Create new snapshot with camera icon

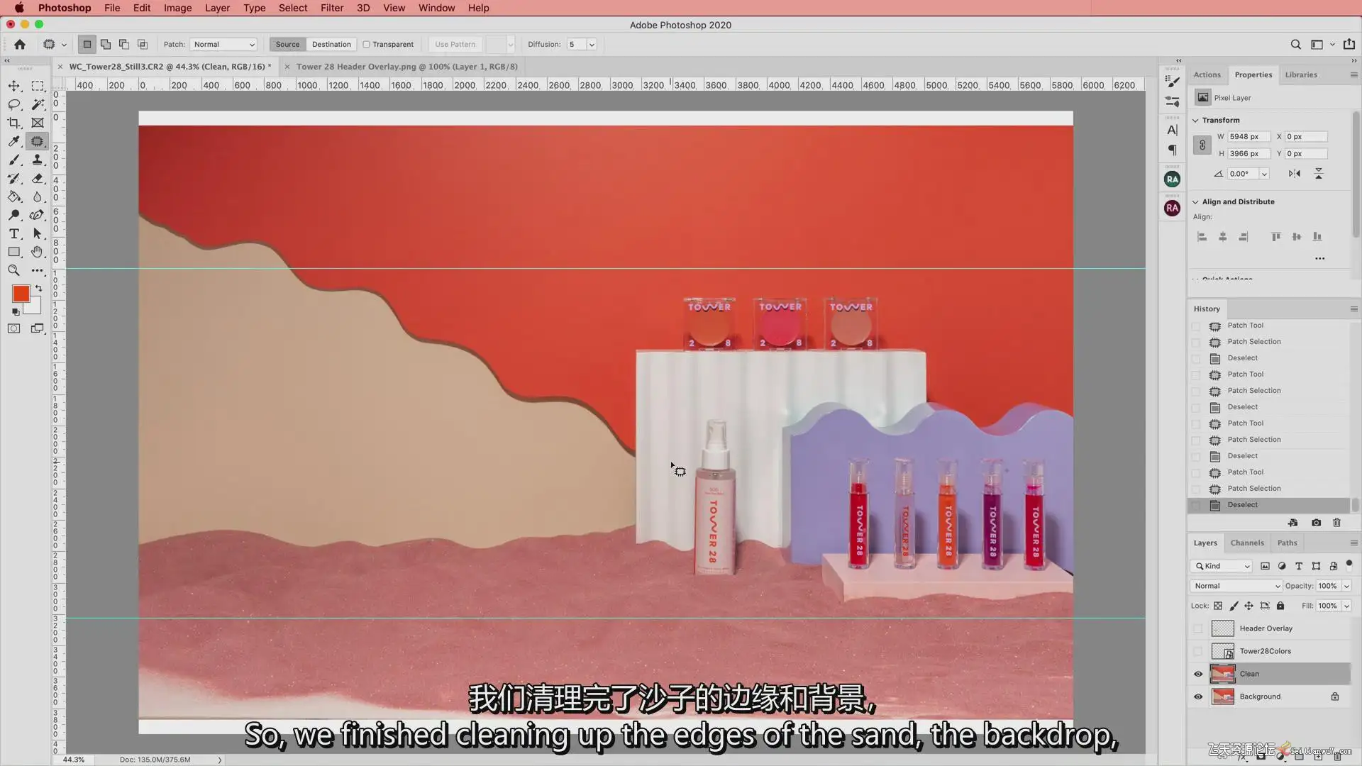[1316, 523]
